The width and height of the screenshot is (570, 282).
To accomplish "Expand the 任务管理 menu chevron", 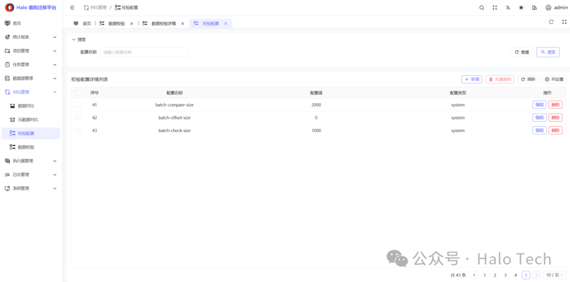I will pos(55,65).
